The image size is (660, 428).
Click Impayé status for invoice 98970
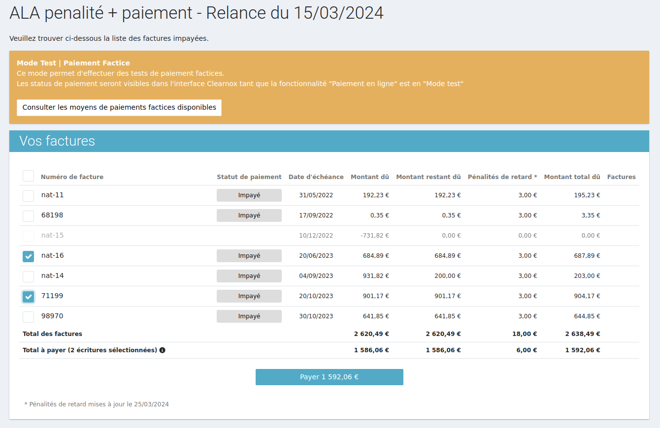(x=249, y=316)
